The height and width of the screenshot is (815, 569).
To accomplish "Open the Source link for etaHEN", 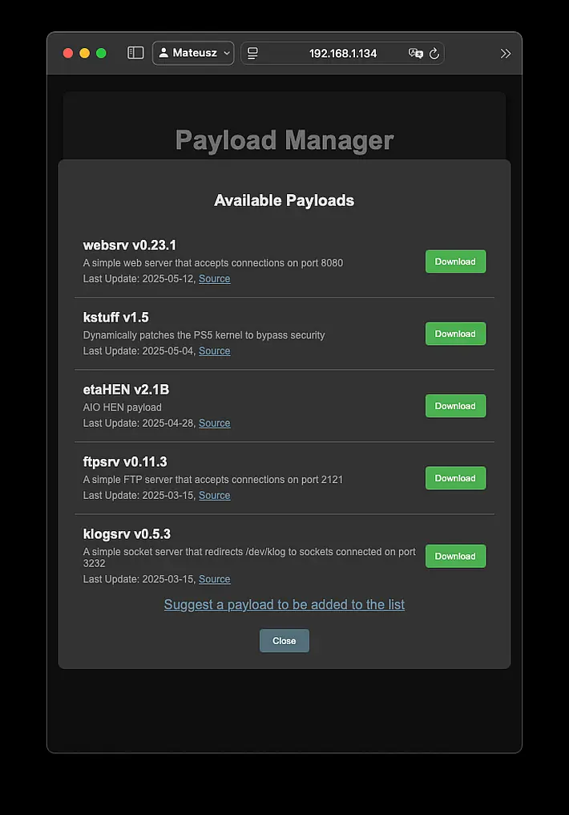I will point(215,423).
